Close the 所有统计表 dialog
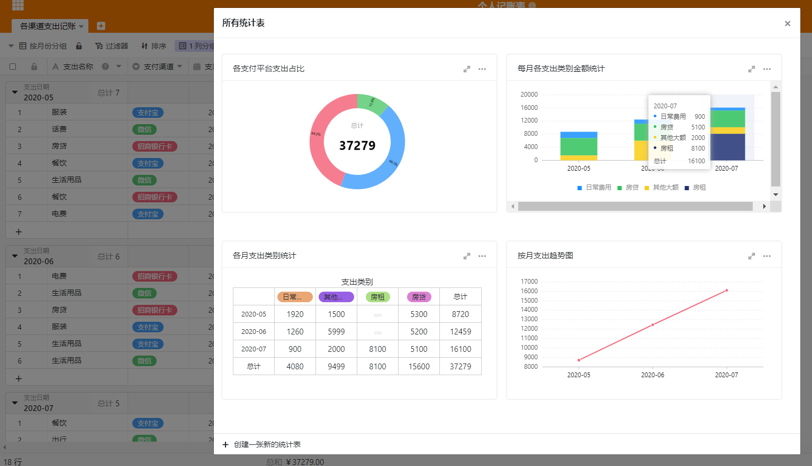Image resolution: width=812 pixels, height=466 pixels. click(788, 23)
